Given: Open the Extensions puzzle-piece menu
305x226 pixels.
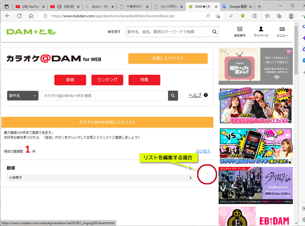Looking at the screenshot, I should 254,16.
